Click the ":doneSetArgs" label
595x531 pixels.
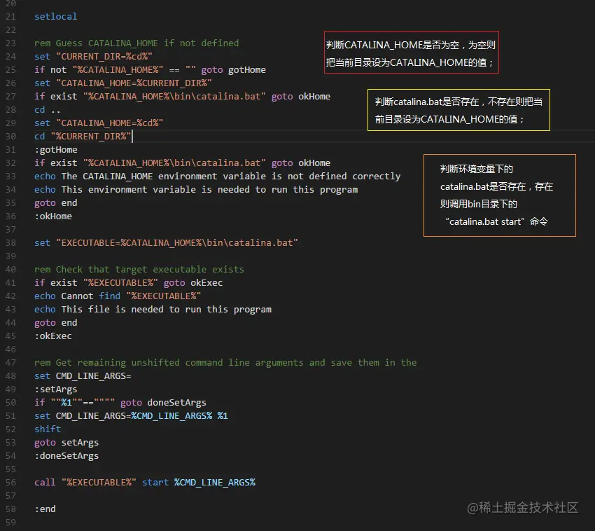tap(66, 455)
